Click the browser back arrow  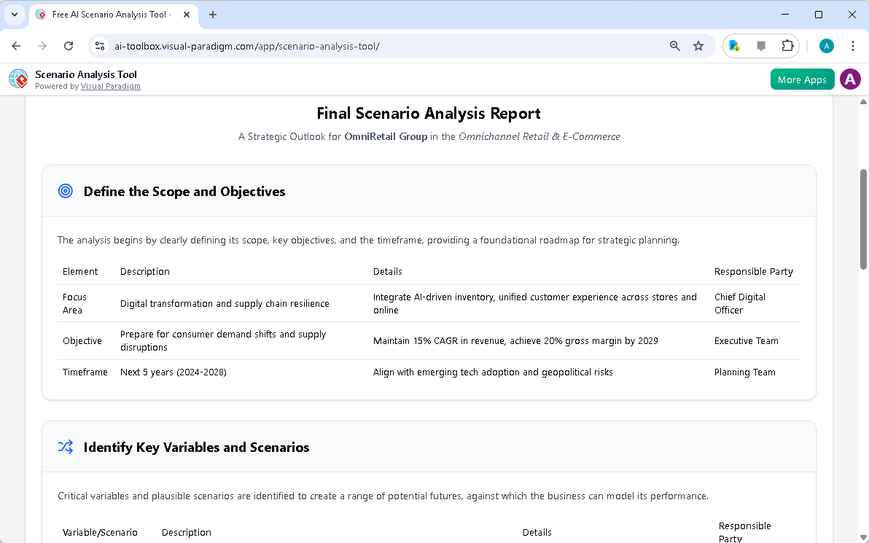click(16, 45)
